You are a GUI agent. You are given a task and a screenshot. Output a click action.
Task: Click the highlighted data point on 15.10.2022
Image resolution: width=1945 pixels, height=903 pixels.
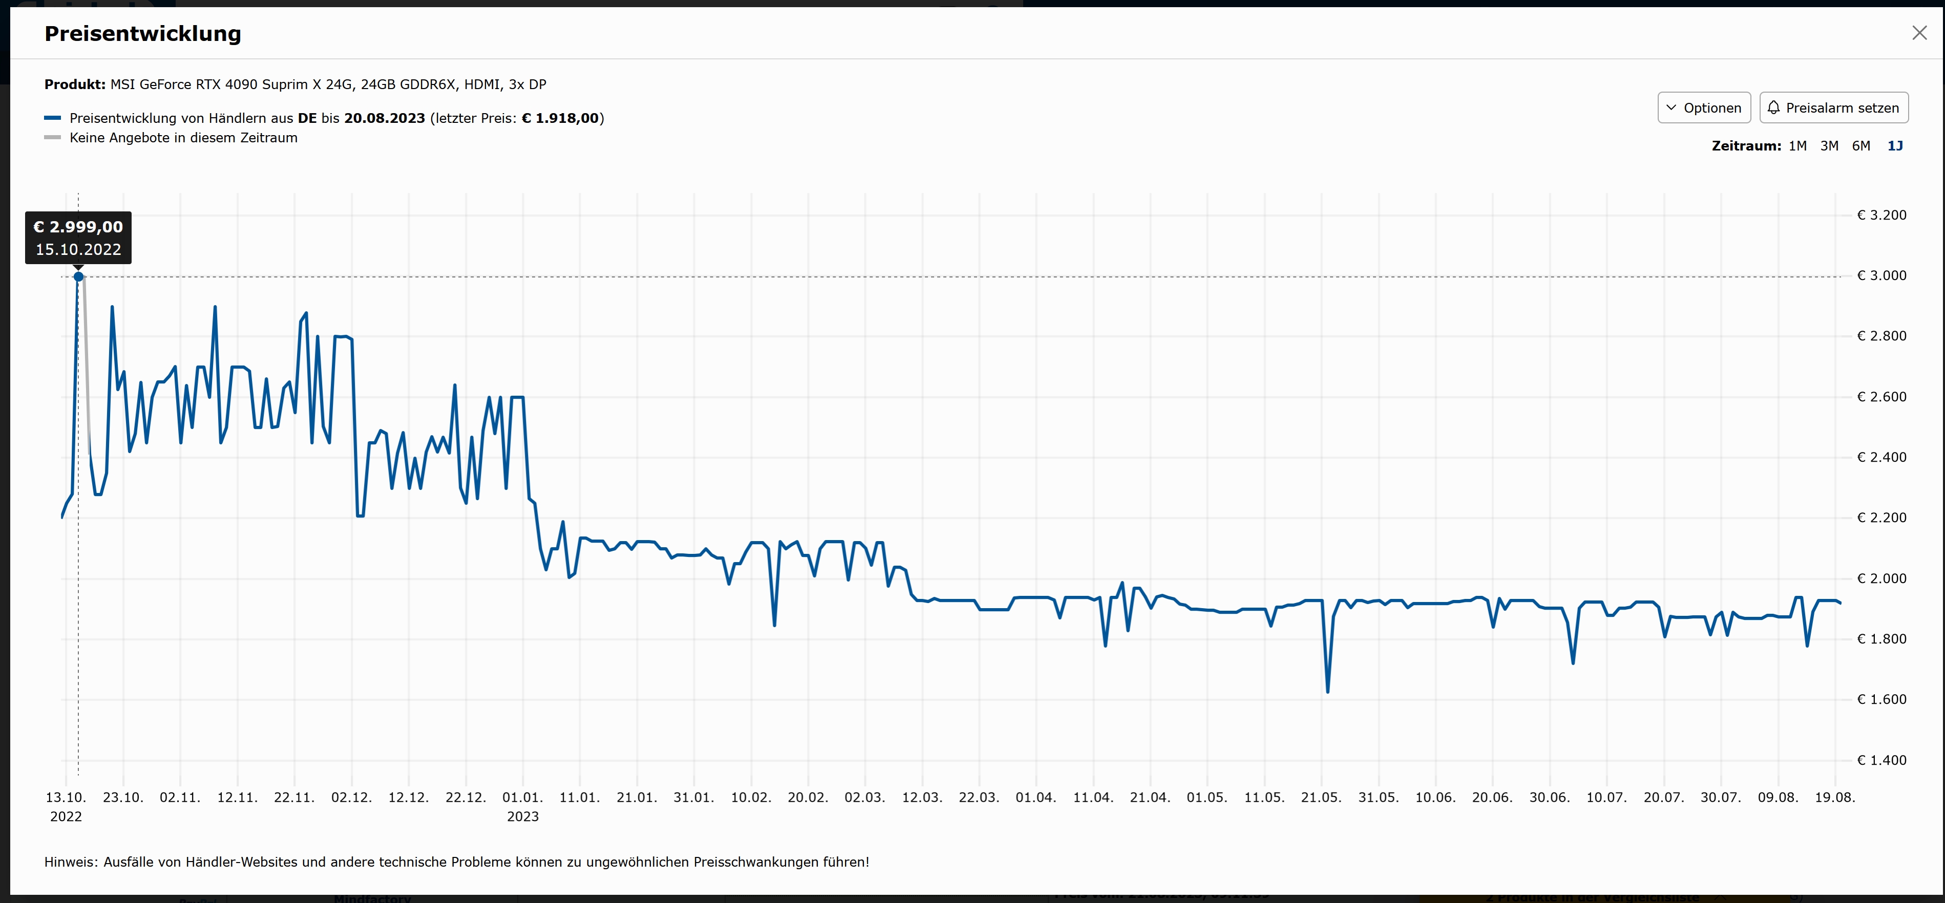click(x=78, y=277)
